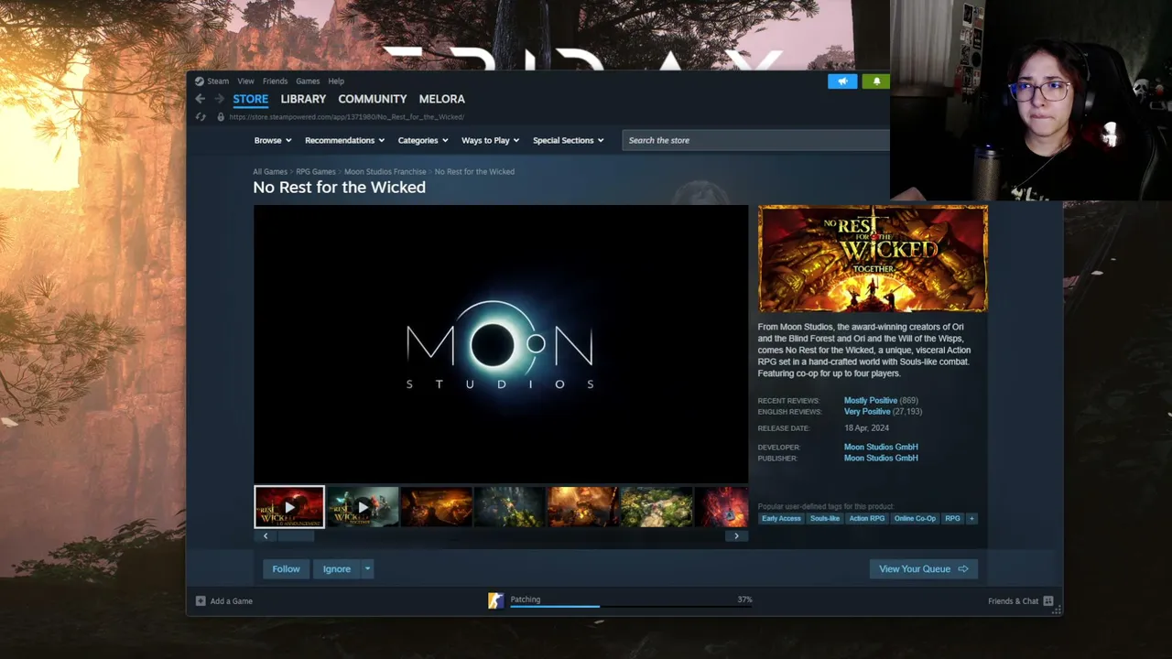Add a tag with the plus button

coord(971,519)
